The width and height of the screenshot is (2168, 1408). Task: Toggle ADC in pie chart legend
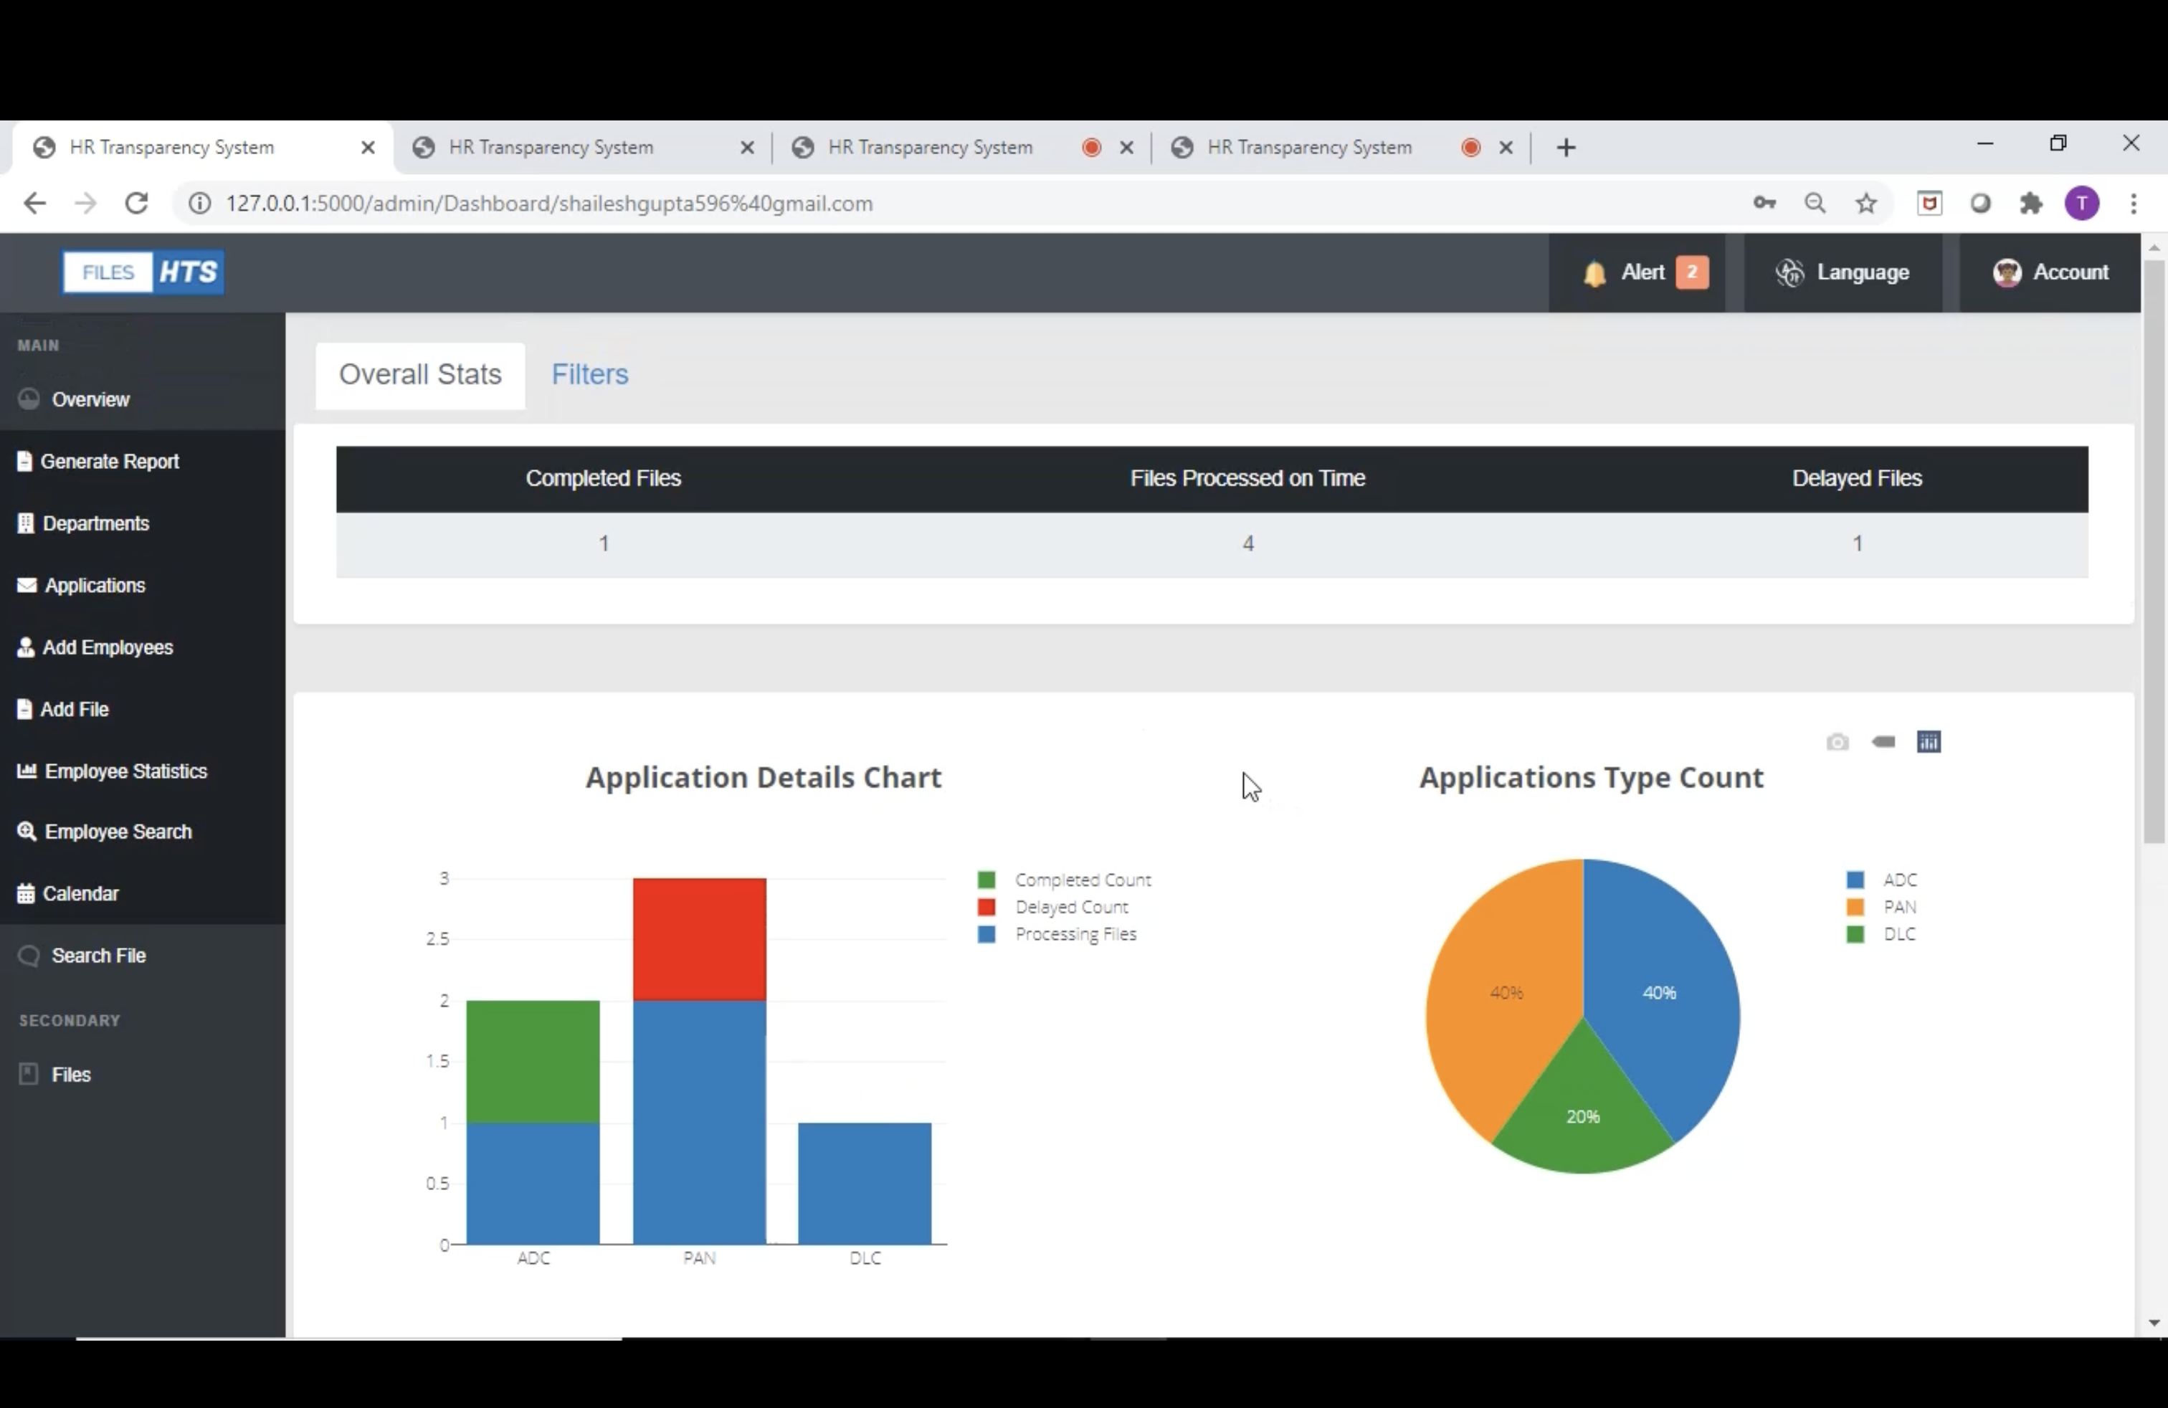point(1882,880)
